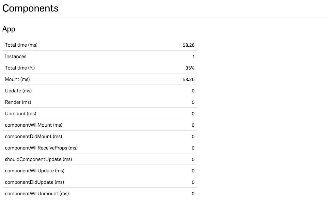Click the Unmount (ms) row
Viewport: 330px width, 206px height.
point(100,113)
